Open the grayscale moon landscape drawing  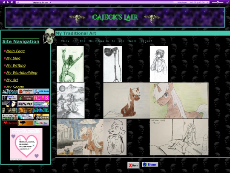tap(71, 100)
